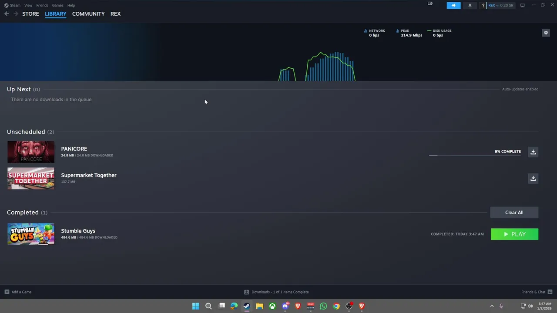Click Add a Game link

coord(21,292)
